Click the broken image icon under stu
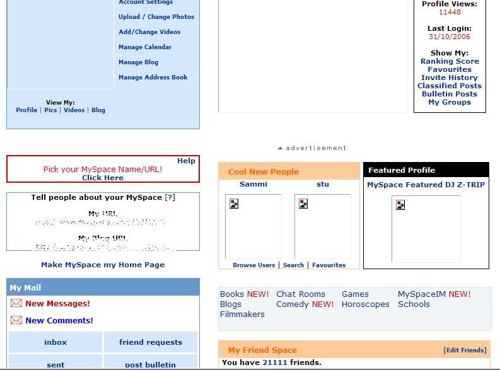500x370 pixels. click(x=303, y=204)
